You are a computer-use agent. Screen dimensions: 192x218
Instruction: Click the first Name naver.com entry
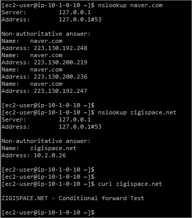[x=32, y=41]
